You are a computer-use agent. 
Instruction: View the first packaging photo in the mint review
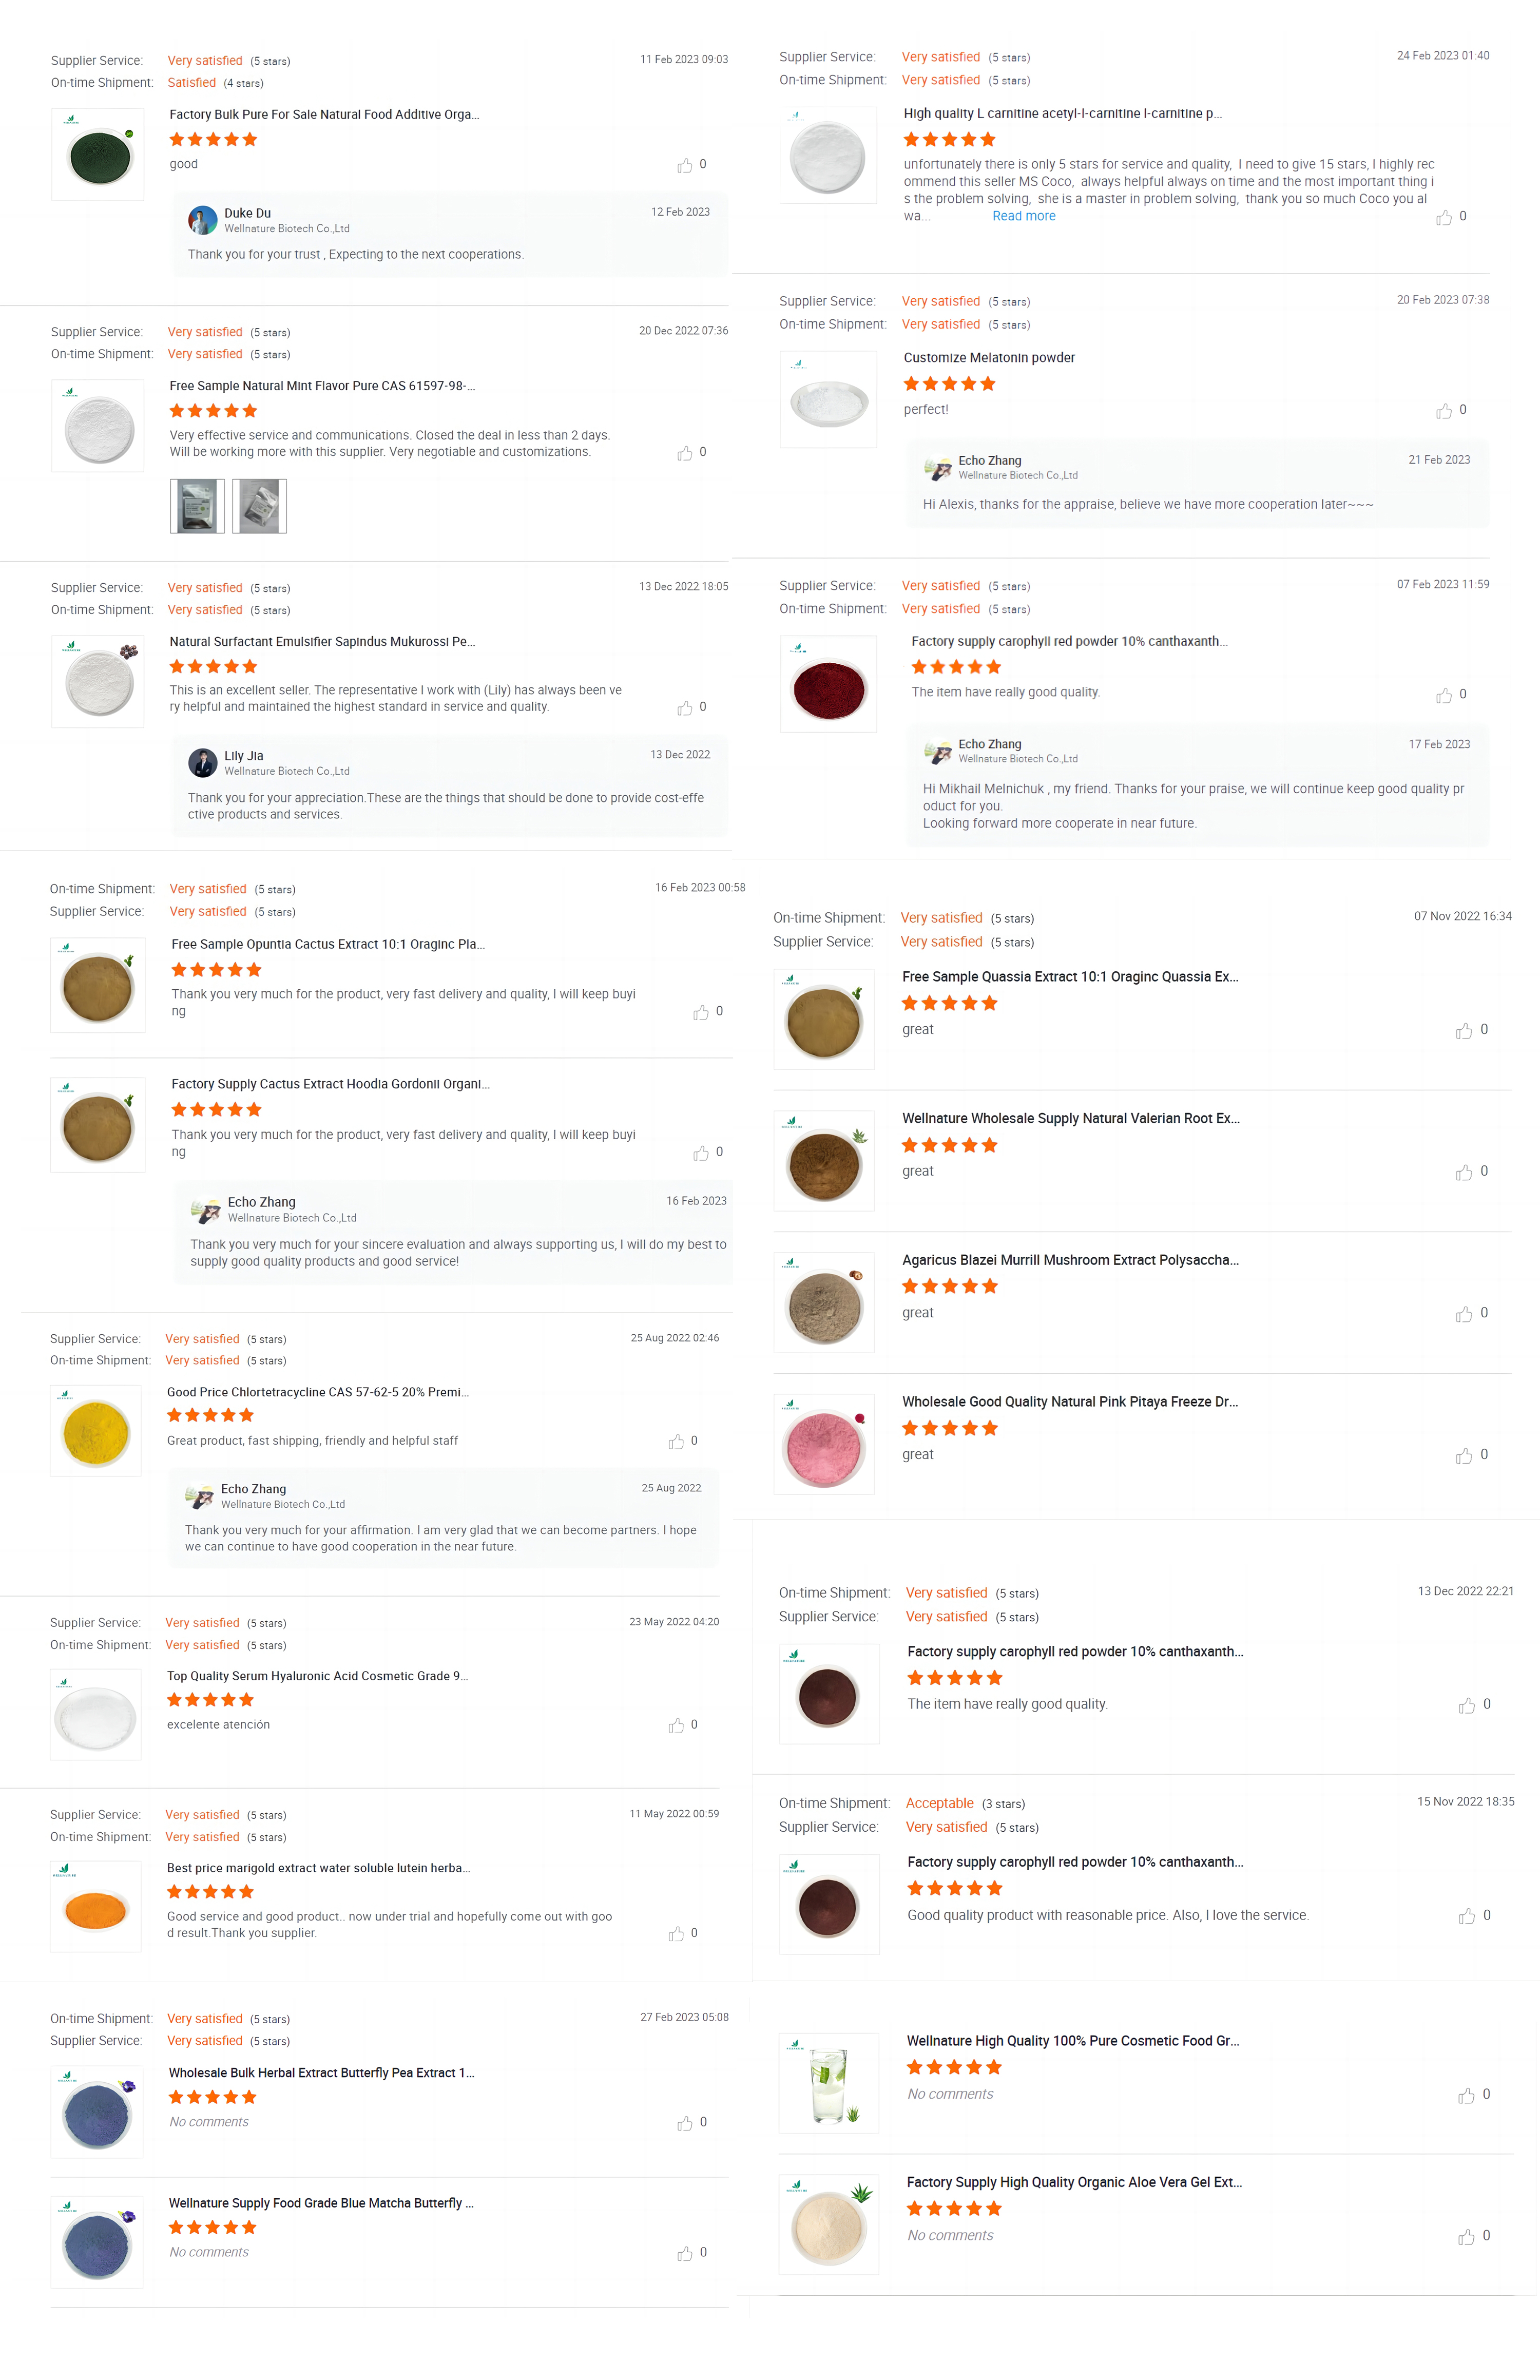(x=197, y=505)
